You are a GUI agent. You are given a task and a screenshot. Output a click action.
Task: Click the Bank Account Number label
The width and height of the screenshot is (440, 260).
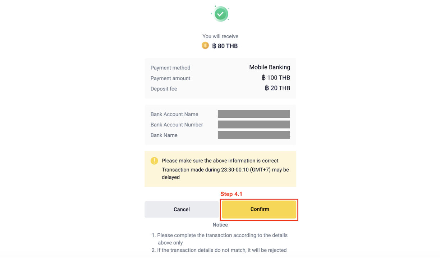(177, 125)
